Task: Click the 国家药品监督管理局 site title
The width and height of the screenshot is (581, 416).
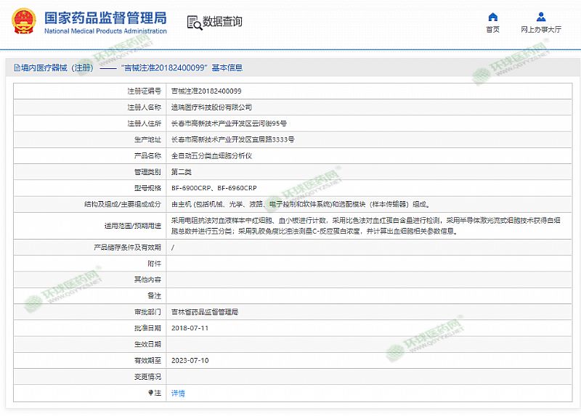Action: pos(105,17)
